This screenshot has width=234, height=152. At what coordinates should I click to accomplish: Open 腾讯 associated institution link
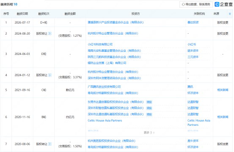[190, 87]
